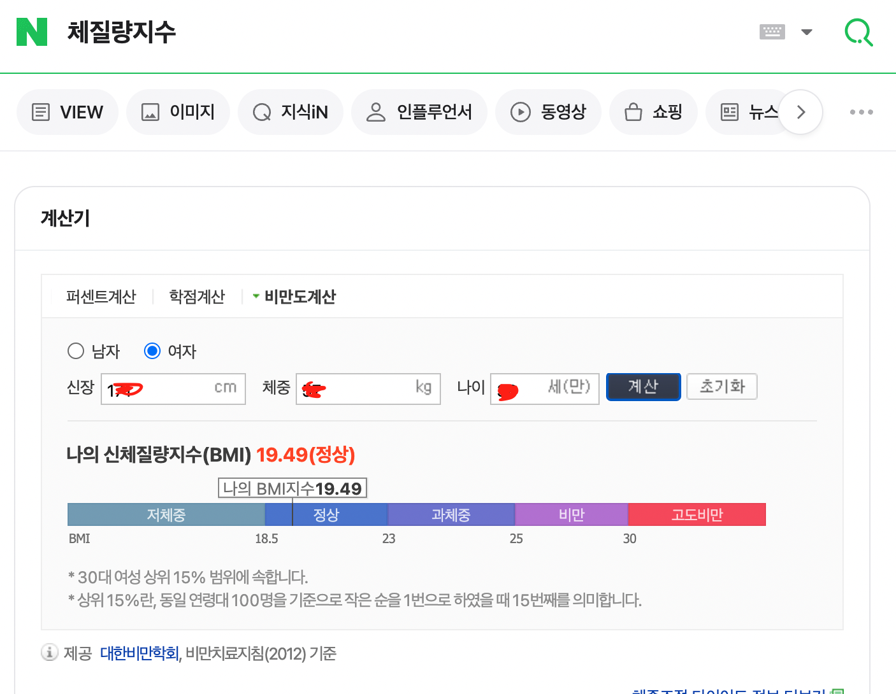Click the 신장 height input field
This screenshot has width=896, height=694.
173,389
